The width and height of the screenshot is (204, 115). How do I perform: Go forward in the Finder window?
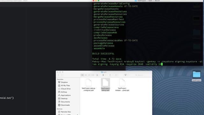(62, 75)
